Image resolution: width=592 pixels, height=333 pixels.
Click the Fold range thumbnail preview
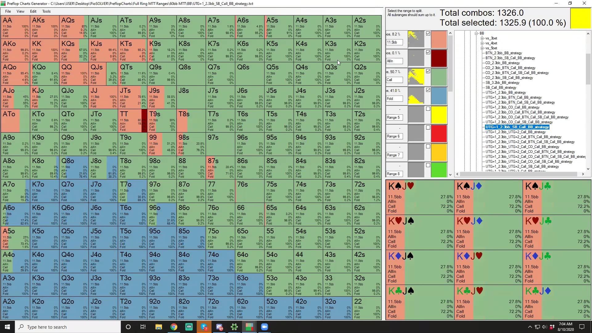click(416, 96)
